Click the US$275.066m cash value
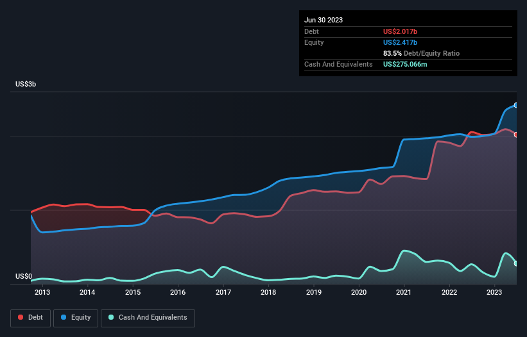527x337 pixels. [x=405, y=64]
